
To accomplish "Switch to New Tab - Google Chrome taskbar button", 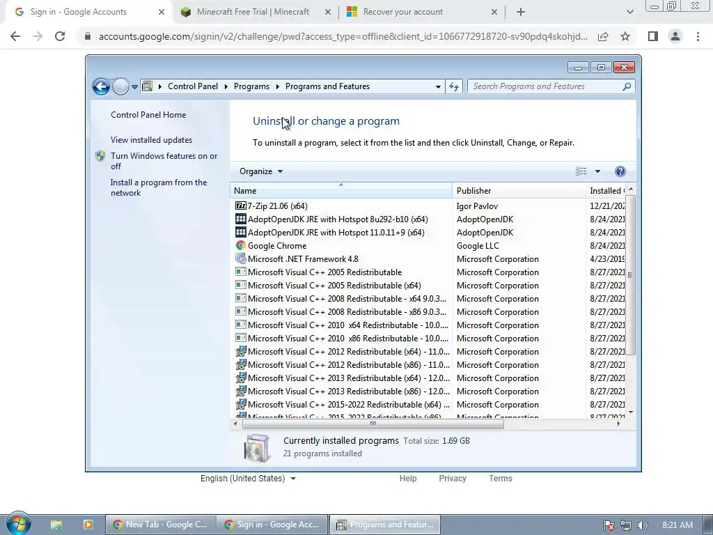I will click(x=161, y=525).
